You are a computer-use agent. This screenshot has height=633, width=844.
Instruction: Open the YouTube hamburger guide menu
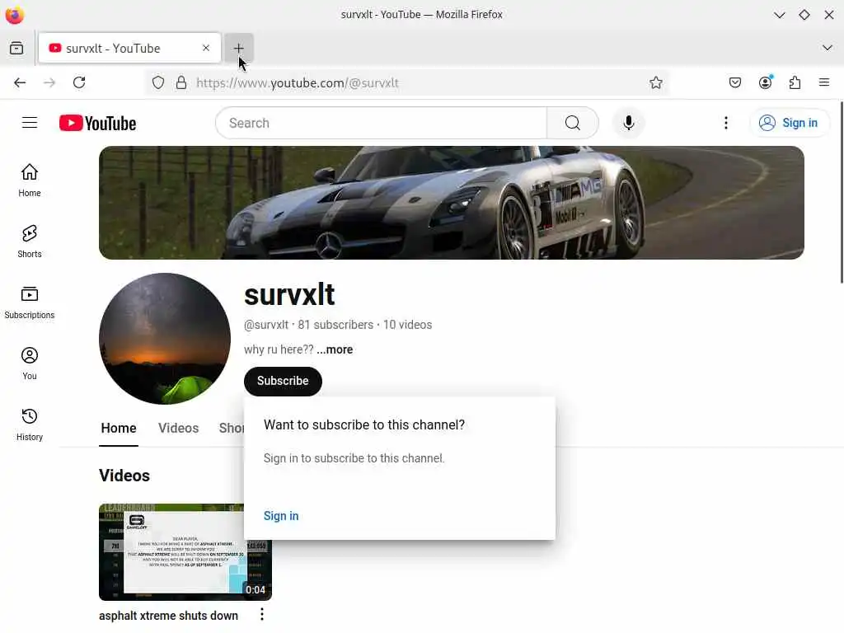[x=30, y=123]
